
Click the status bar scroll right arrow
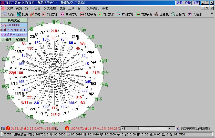(169, 128)
